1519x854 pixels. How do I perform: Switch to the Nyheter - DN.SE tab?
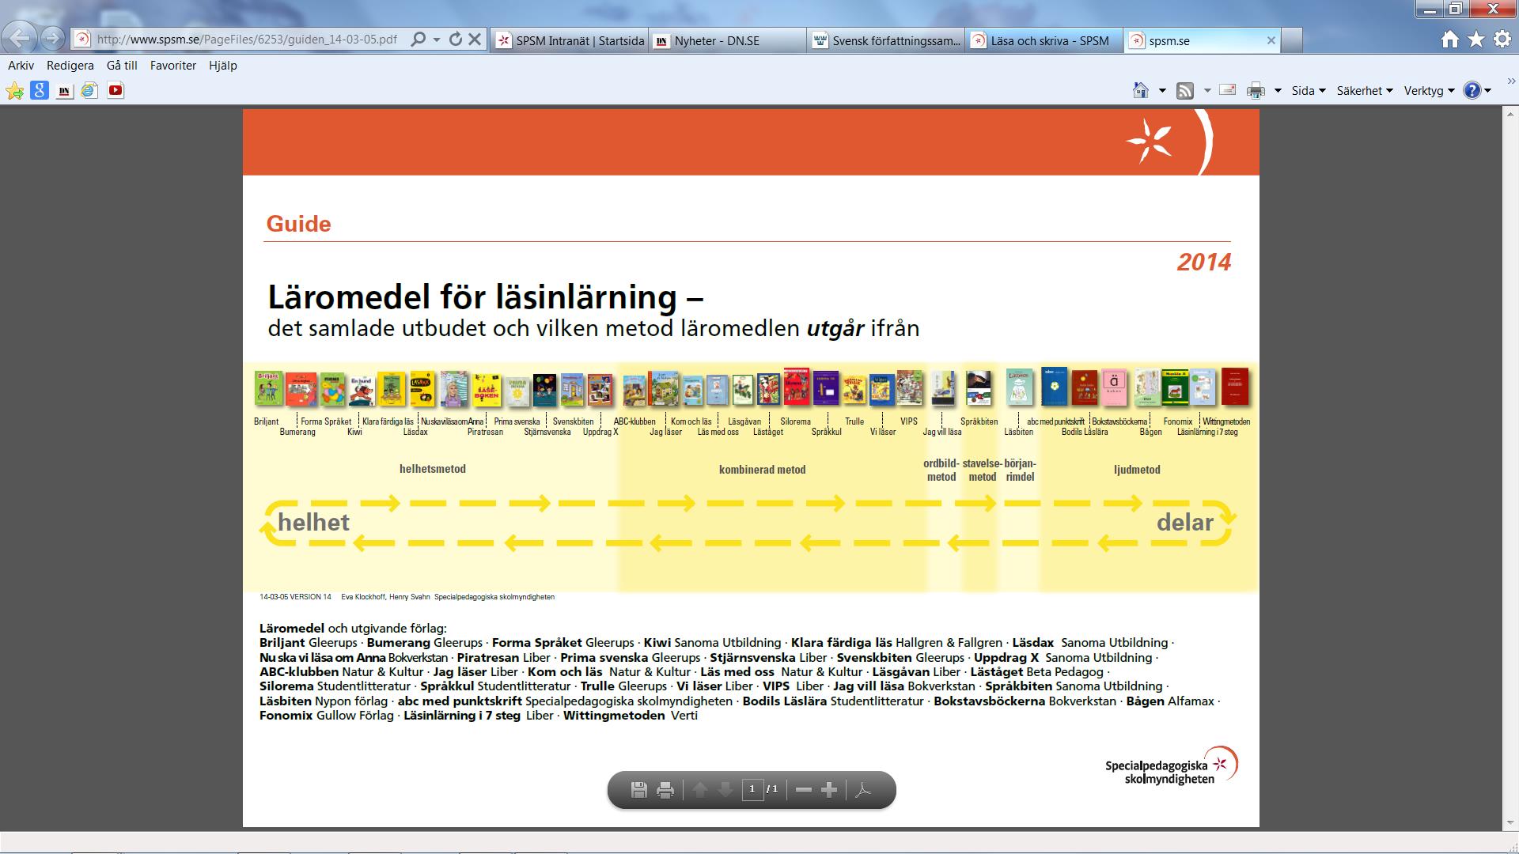pyautogui.click(x=728, y=40)
